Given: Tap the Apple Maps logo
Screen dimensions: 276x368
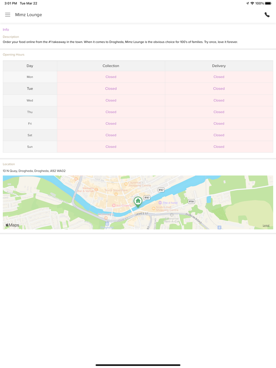Looking at the screenshot, I should pyautogui.click(x=13, y=225).
